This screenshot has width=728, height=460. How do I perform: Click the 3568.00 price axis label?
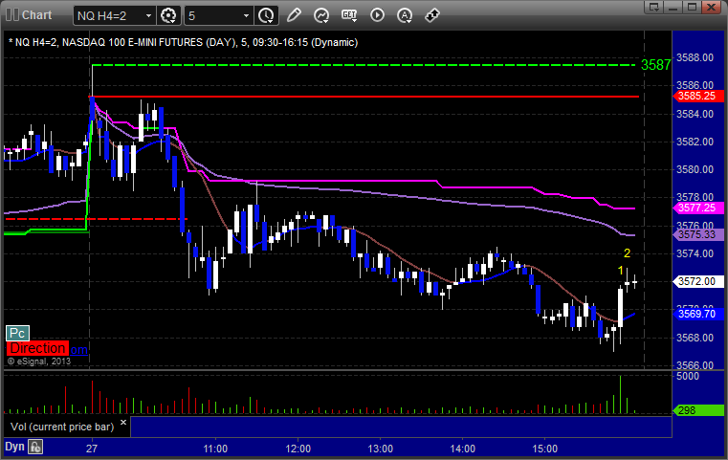click(x=695, y=338)
